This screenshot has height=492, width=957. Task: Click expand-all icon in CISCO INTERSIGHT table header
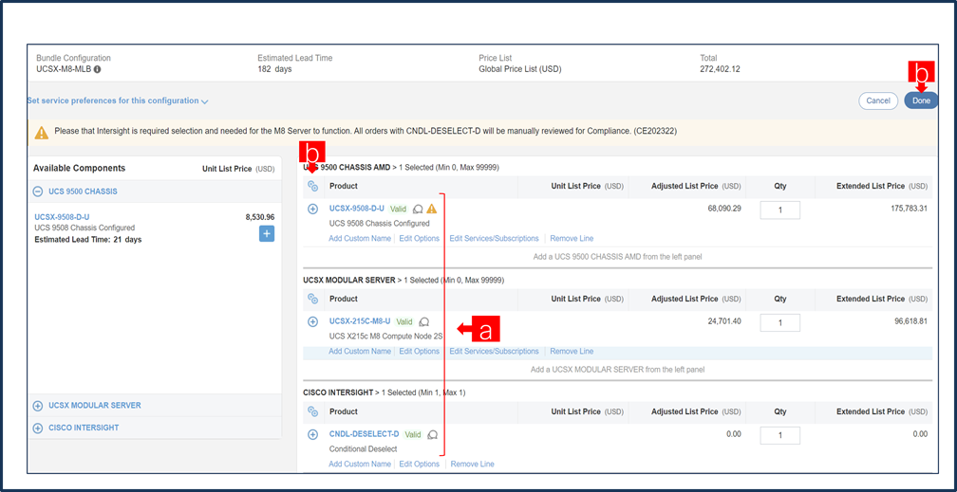click(x=312, y=411)
